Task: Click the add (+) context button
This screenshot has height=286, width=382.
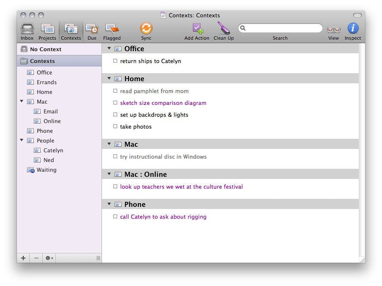Action: 23,258
